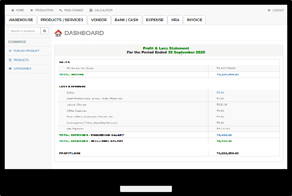This screenshot has height=196, width=292.
Task: Click the Logout icon at top right
Action: click(x=269, y=10)
